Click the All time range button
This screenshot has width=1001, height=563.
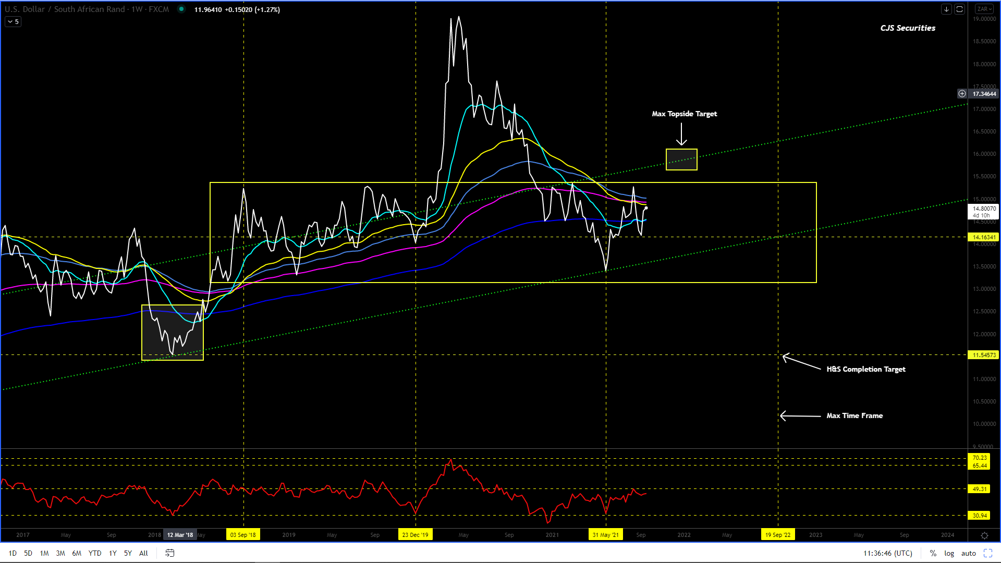143,553
